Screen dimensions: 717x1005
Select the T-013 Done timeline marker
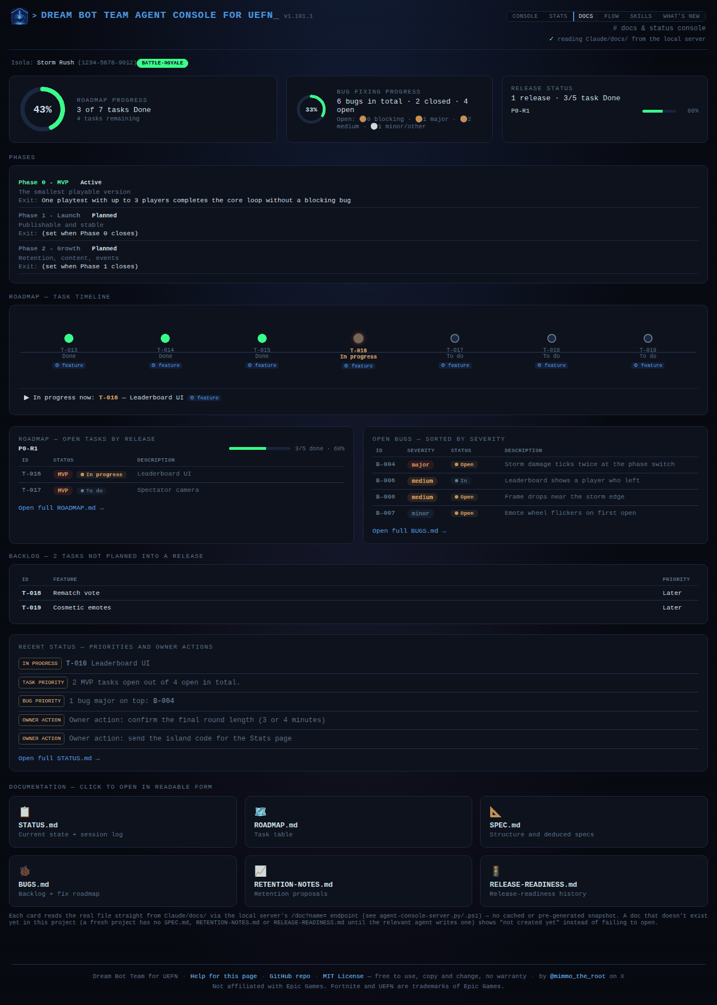(69, 338)
